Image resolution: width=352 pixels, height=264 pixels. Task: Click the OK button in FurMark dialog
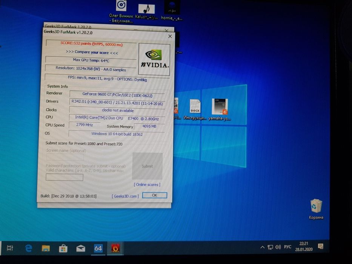pos(154,195)
